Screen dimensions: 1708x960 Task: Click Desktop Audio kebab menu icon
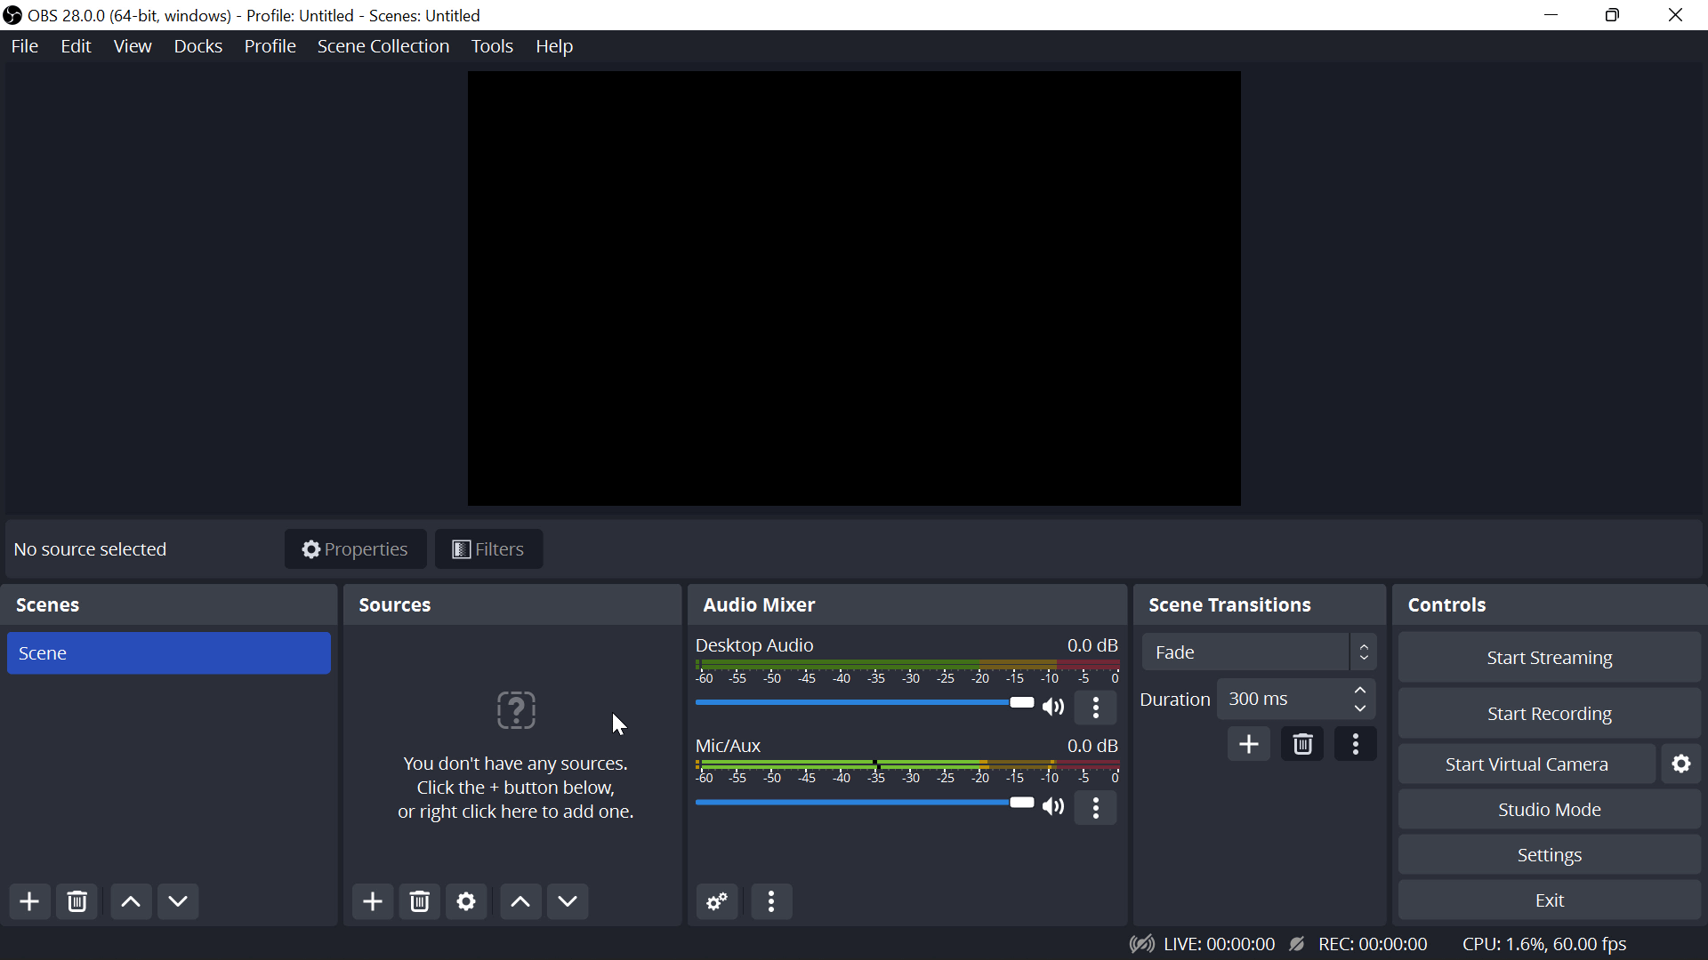click(1096, 706)
